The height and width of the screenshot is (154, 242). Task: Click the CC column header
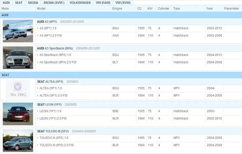pos(140,9)
